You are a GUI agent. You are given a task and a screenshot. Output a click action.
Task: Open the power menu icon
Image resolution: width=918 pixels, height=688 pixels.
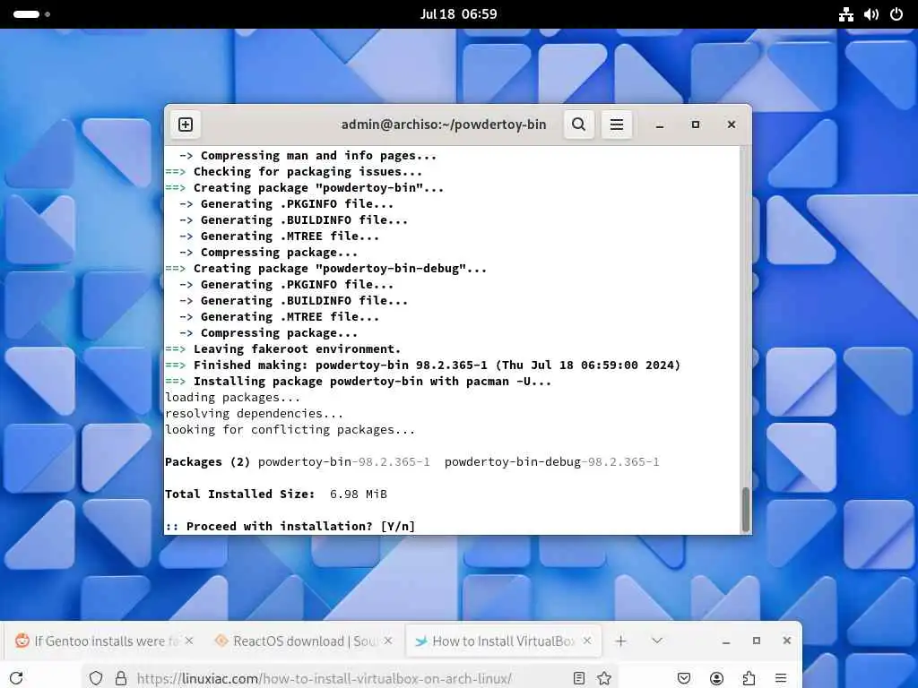pos(896,14)
